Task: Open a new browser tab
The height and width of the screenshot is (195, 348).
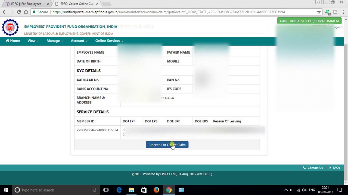Action: [x=107, y=4]
